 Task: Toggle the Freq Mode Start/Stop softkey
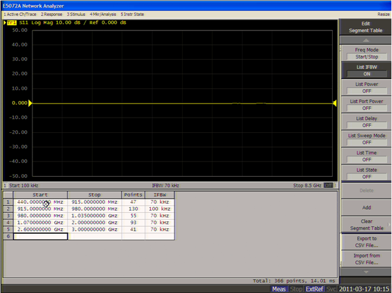click(367, 53)
